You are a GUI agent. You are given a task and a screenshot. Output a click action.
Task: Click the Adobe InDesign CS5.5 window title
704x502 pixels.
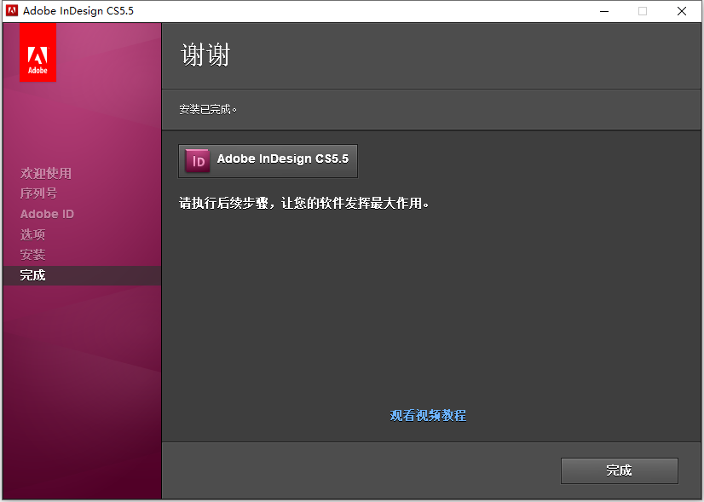coord(78,11)
